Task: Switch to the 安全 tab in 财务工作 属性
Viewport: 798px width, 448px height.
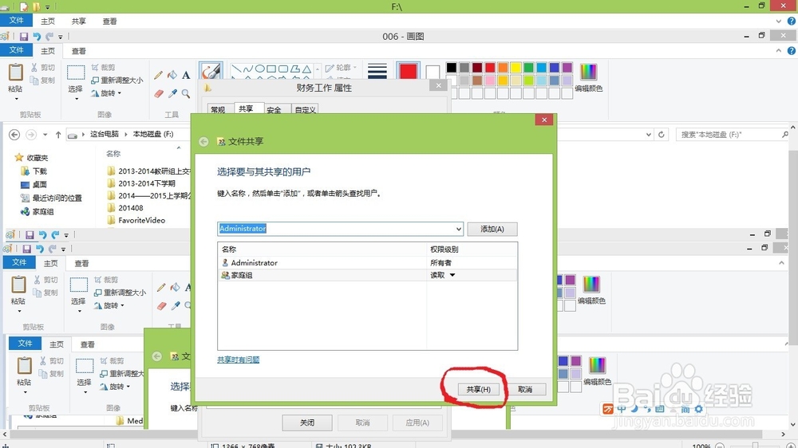Action: 275,109
